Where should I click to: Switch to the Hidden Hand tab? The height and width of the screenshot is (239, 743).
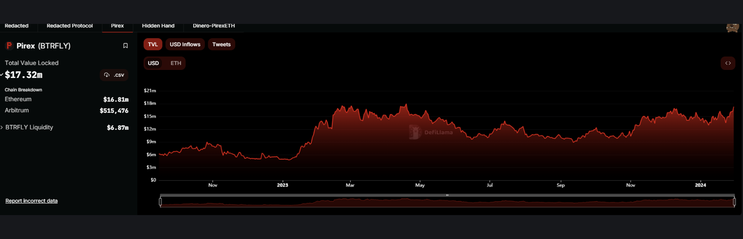click(158, 26)
